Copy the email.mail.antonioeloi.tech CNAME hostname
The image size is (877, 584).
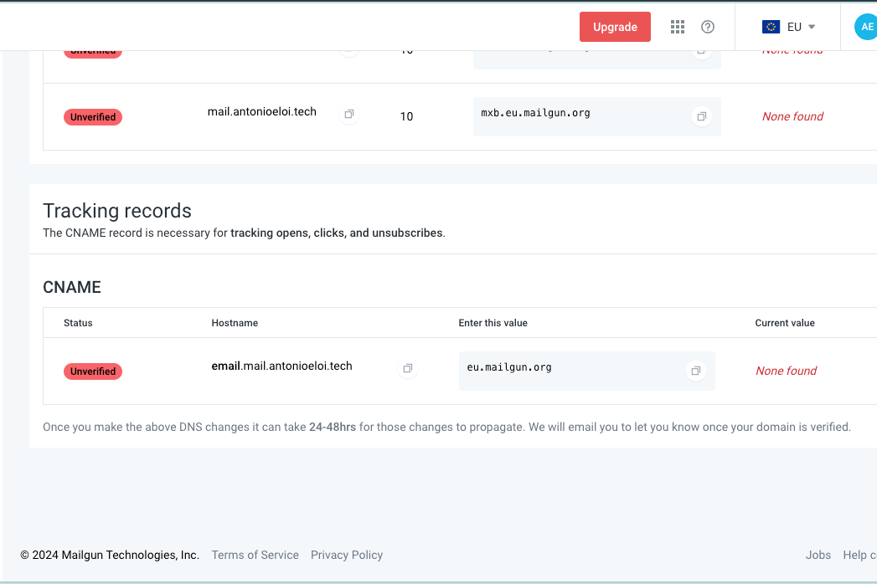click(x=408, y=368)
